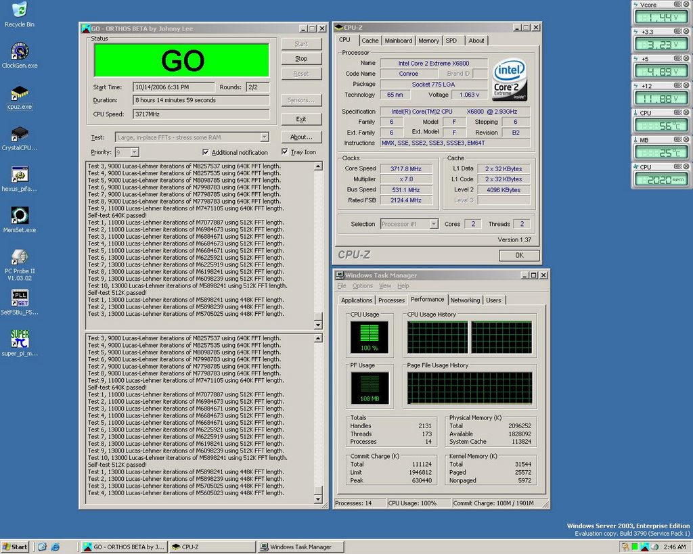
Task: Click the system clock showing 2:46 AM
Action: pos(675,547)
